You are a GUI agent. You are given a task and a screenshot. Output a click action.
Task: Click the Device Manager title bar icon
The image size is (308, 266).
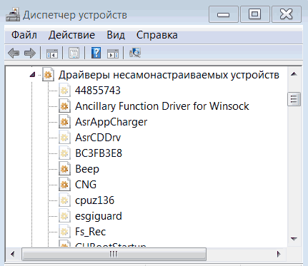[x=13, y=15]
